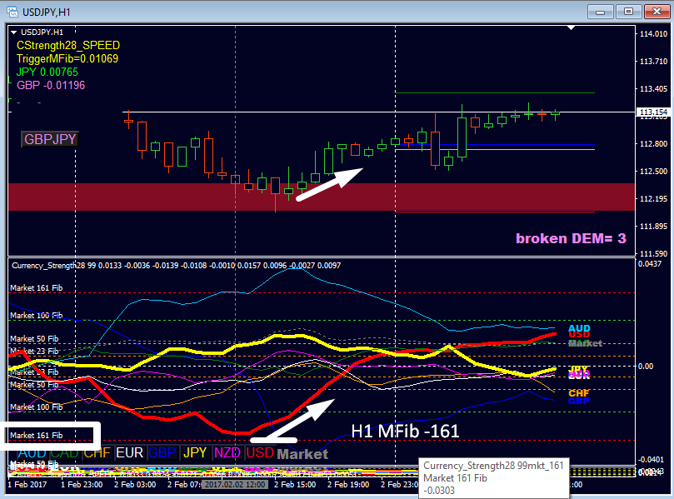Click the green JPY 0.00765 label
Viewport: 674px width, 499px height.
pos(47,72)
